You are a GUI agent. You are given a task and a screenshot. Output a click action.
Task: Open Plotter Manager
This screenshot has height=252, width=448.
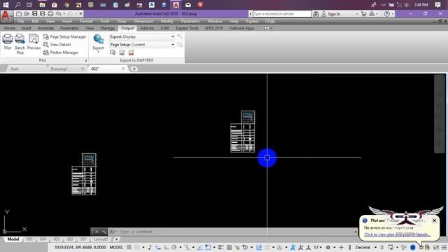tap(61, 52)
